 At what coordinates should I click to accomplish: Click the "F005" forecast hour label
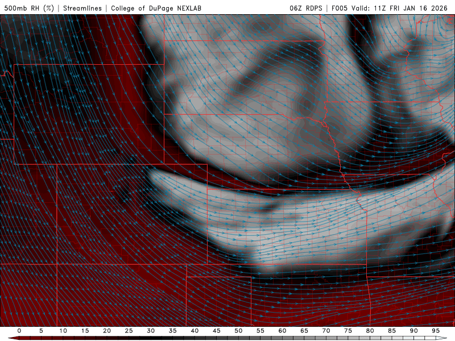(339, 8)
